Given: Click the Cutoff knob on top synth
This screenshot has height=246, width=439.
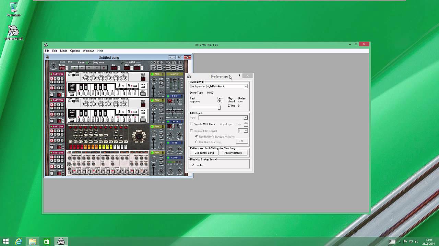Looking at the screenshot, I should pyautogui.click(x=93, y=78).
